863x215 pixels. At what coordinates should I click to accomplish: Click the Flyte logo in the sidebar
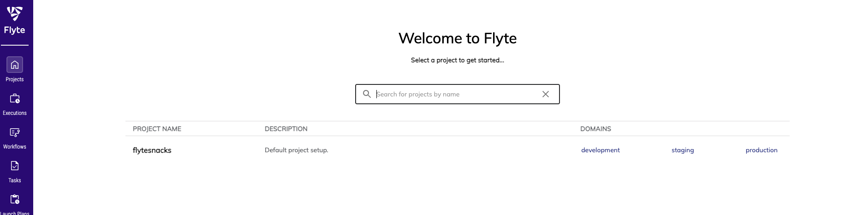pyautogui.click(x=15, y=21)
